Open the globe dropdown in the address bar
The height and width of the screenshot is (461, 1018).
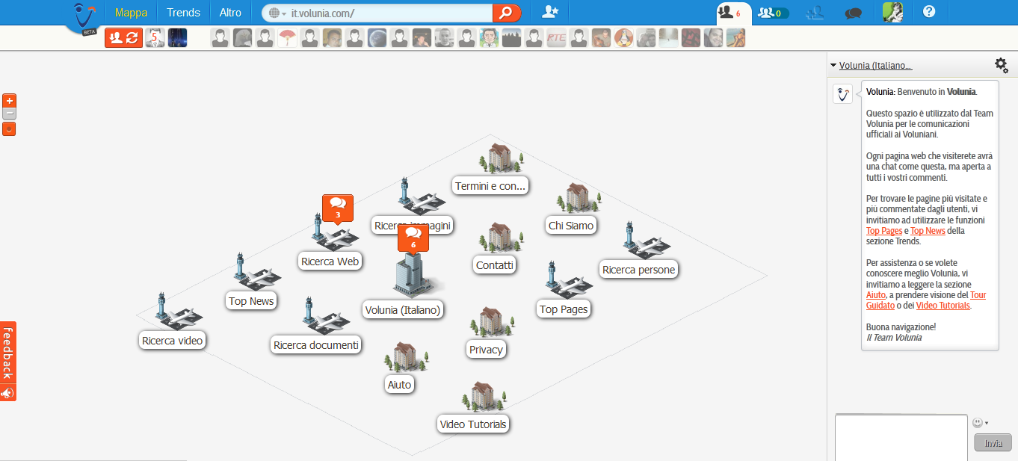tap(277, 13)
